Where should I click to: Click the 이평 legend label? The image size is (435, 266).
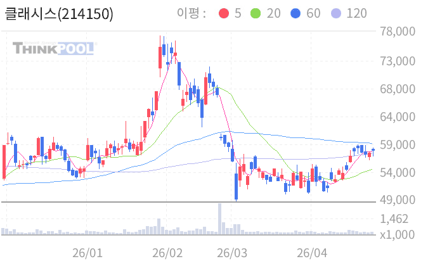click(192, 13)
